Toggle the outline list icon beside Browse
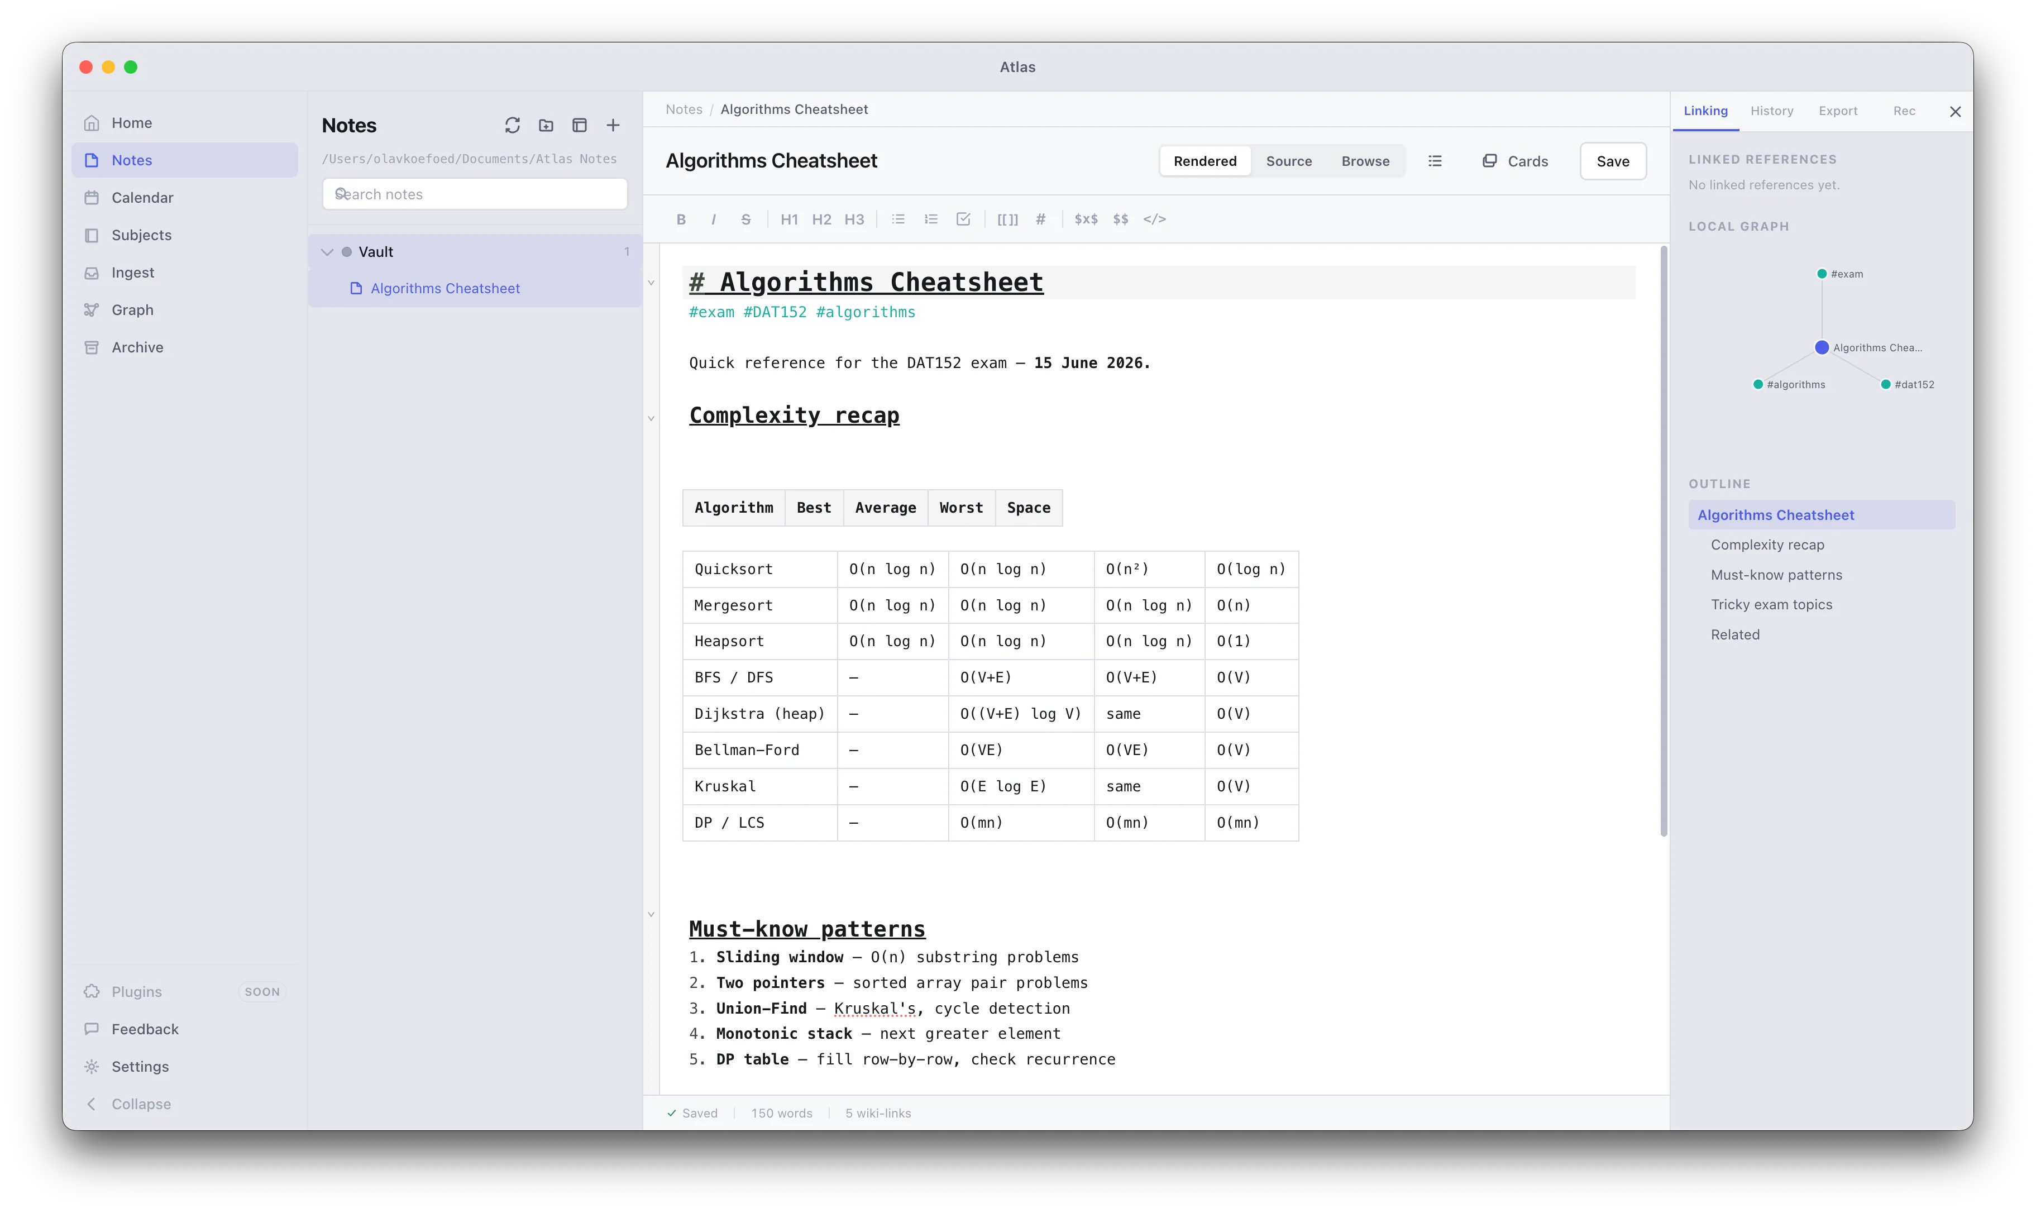This screenshot has height=1213, width=2036. 1435,161
